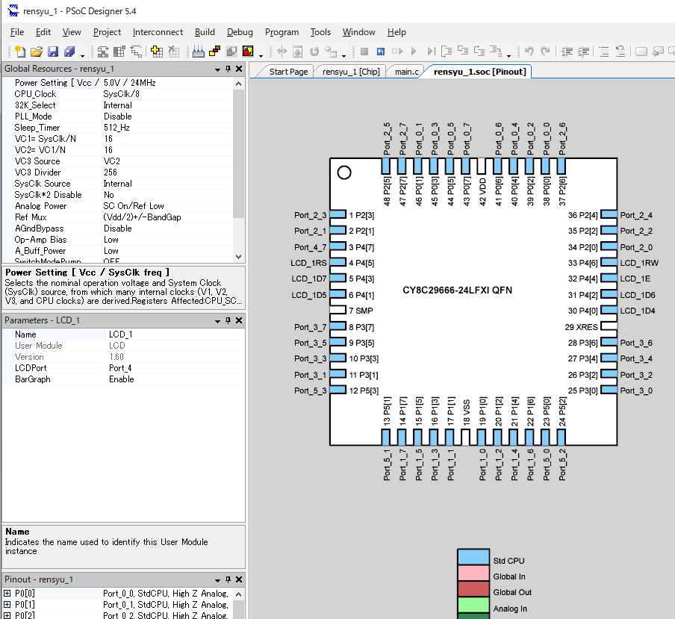675x619 pixels.
Task: Click the Save All stacked floppy disks icon
Action: 69,52
